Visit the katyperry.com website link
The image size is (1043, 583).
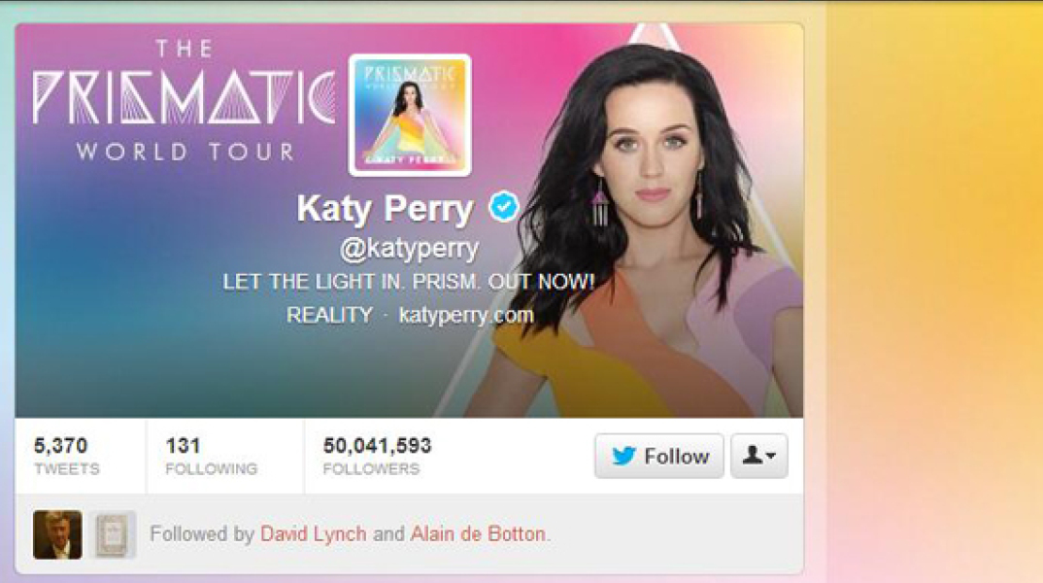click(x=465, y=315)
